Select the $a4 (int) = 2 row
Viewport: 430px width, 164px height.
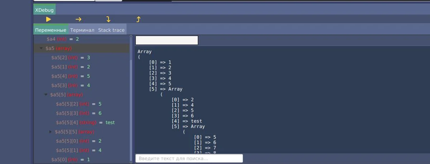tap(81, 39)
